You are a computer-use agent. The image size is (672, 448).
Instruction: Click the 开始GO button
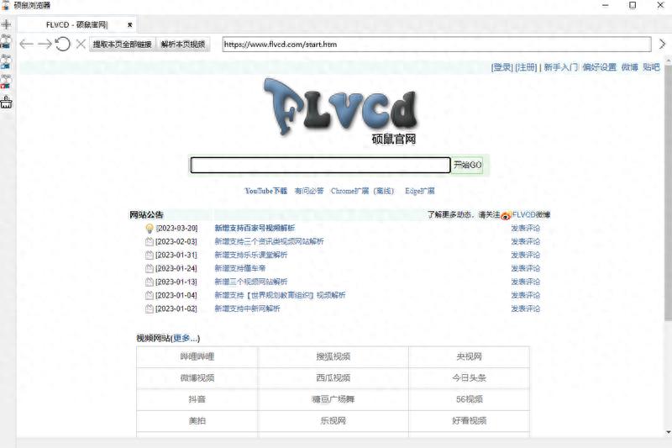tap(468, 165)
